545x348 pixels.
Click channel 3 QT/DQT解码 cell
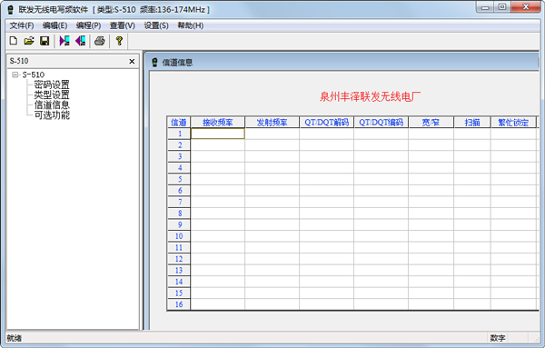pos(327,156)
